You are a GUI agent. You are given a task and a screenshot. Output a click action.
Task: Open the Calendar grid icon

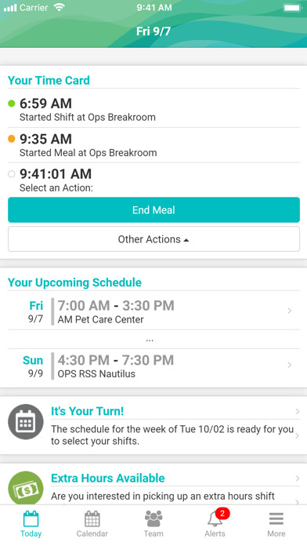pos(92,519)
